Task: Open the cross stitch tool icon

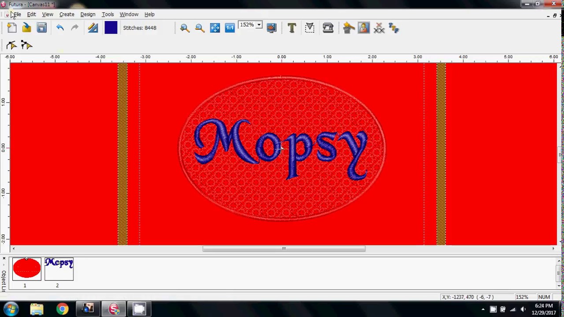Action: click(x=379, y=28)
